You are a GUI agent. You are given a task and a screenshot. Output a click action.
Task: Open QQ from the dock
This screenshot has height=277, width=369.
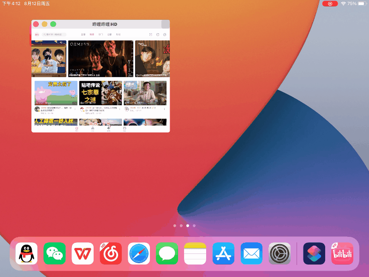(x=26, y=253)
